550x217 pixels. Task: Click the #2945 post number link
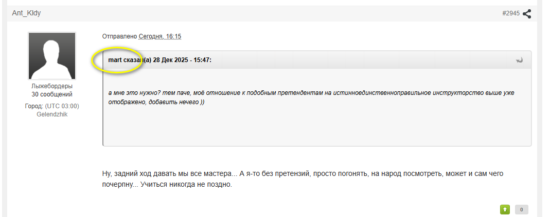point(510,13)
